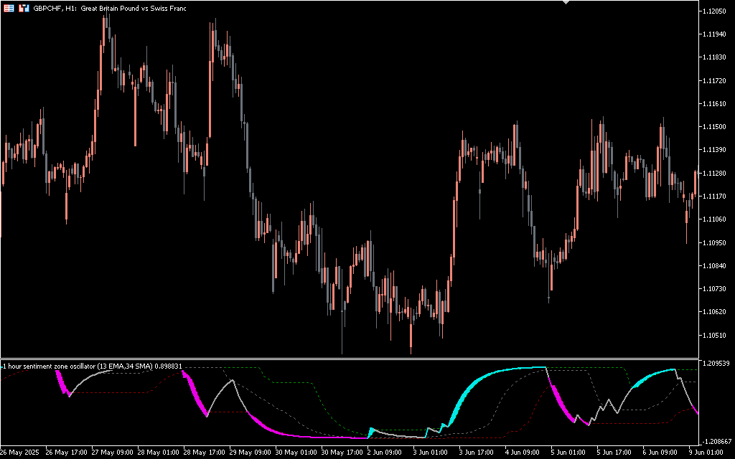Click the Depth of Market icon
This screenshot has height=459, width=735.
(24, 9)
